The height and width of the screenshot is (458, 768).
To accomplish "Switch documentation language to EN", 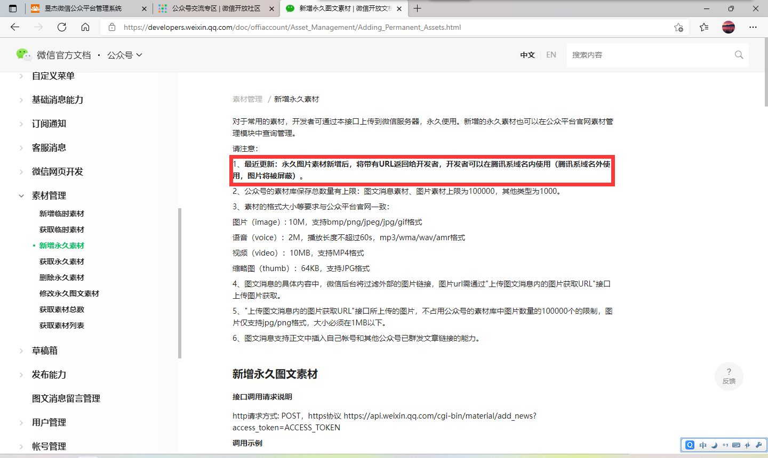I will tap(551, 55).
